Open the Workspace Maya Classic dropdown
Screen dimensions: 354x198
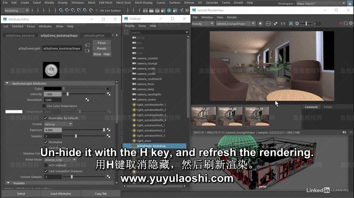pos(321,4)
